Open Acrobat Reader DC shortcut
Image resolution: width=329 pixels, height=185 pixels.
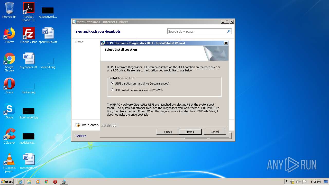(29, 12)
